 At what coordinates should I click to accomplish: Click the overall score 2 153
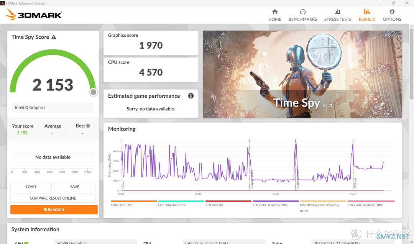click(x=53, y=85)
